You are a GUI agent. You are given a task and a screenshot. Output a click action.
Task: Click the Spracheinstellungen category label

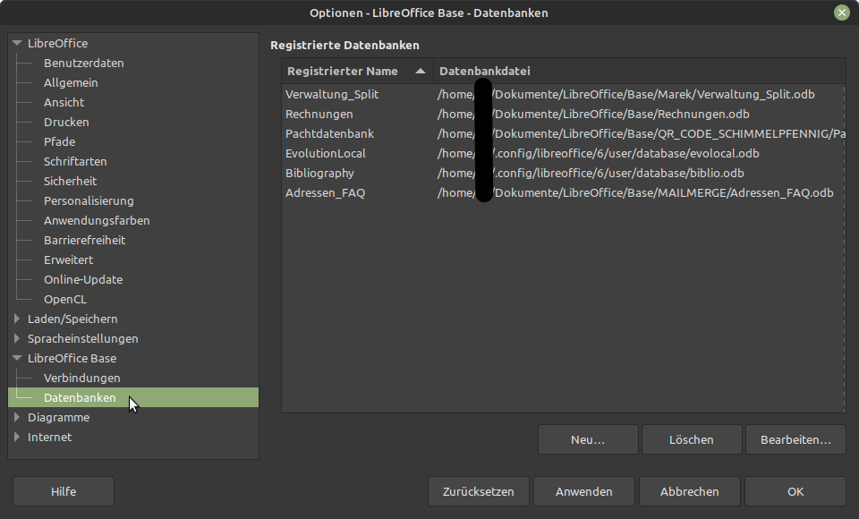[82, 339]
